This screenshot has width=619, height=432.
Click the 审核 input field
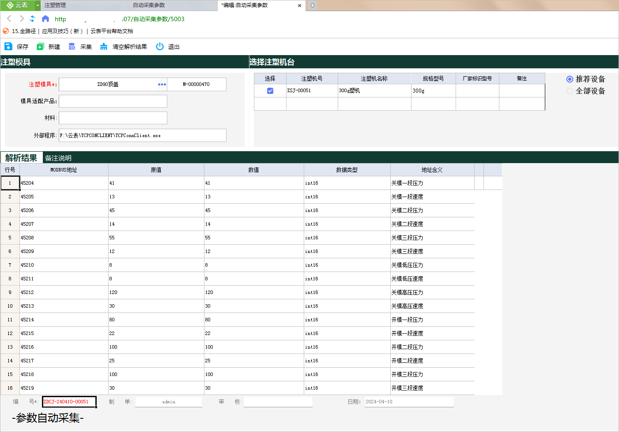pyautogui.click(x=278, y=402)
